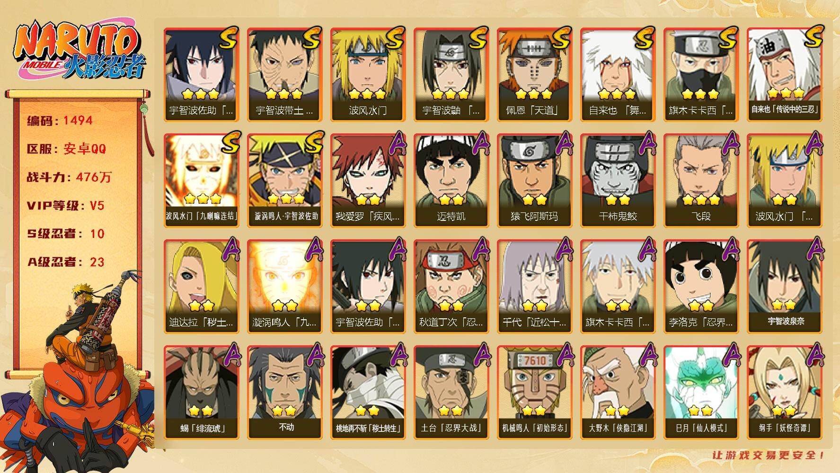Choose the 宇智波泉奈 card
The image size is (840, 473).
[x=784, y=286]
